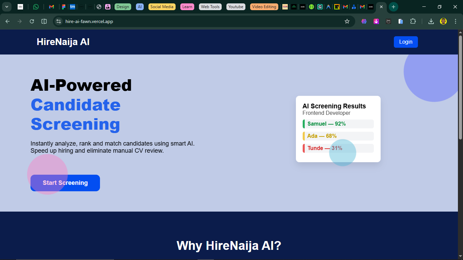Close the current HireNaija tab
The height and width of the screenshot is (260, 463).
click(381, 7)
